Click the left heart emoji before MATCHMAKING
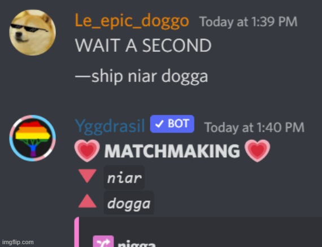The height and width of the screenshot is (247, 322). 87,151
